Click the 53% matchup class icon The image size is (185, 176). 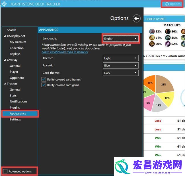[x=152, y=31]
